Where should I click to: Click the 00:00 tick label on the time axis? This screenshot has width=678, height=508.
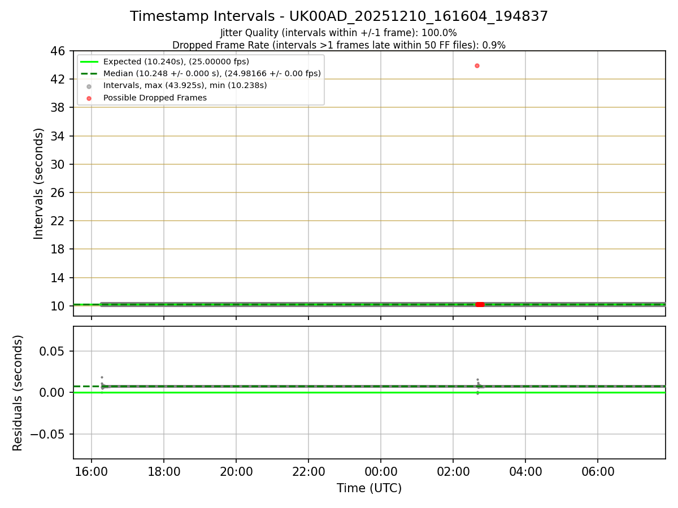pos(381,472)
